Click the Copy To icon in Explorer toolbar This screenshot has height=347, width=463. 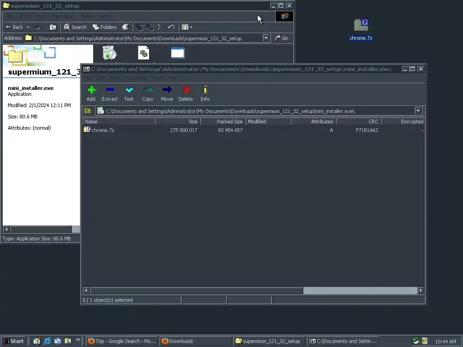pyautogui.click(x=150, y=27)
